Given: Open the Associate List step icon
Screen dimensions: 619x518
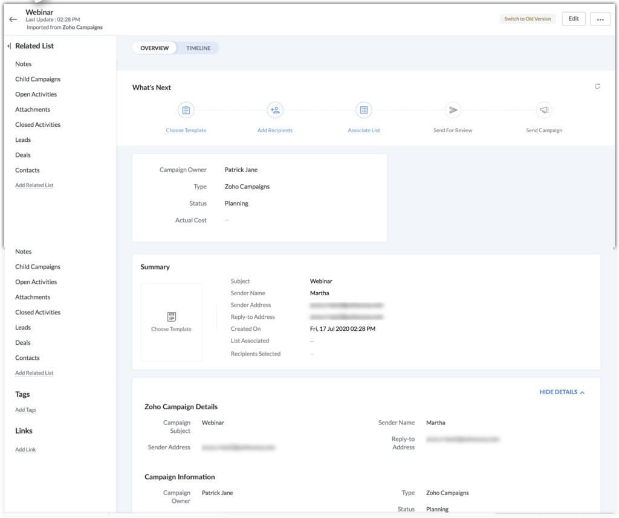Looking at the screenshot, I should point(363,110).
